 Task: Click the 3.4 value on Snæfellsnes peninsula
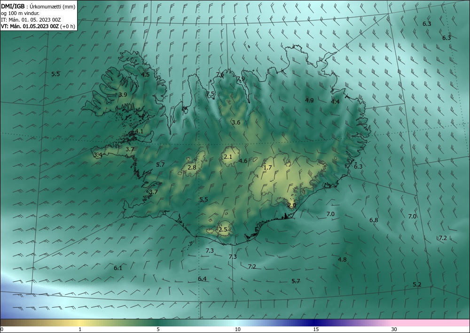pyautogui.click(x=98, y=155)
